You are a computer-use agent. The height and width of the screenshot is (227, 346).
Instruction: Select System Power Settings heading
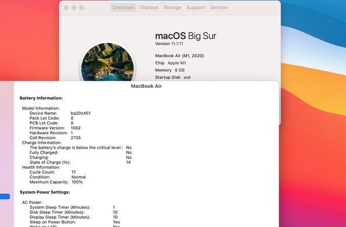(45, 192)
